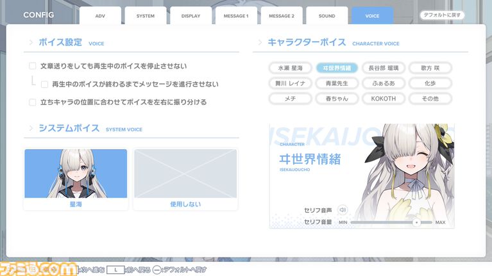This screenshot has height=276, width=492.
Task: Play the セリフ音声 speaker sample icon
Action: point(342,209)
